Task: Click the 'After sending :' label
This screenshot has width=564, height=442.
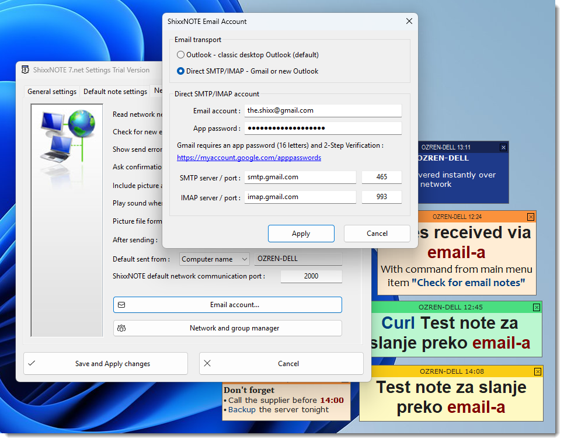Action: 135,240
